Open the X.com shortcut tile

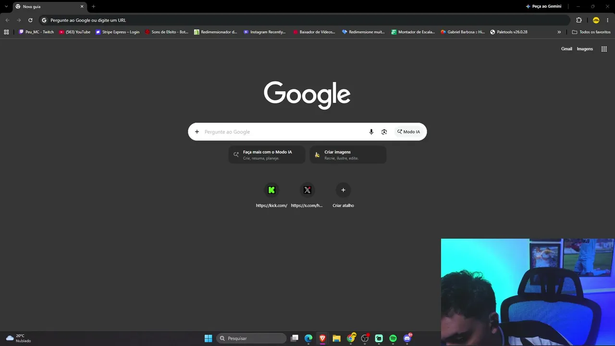click(307, 190)
